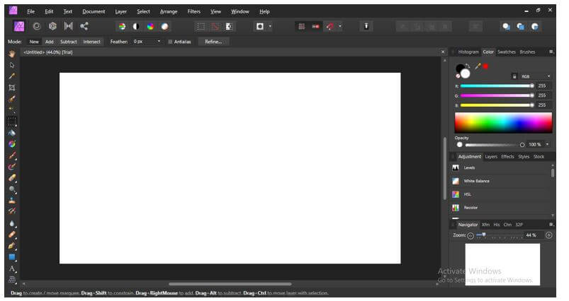The height and width of the screenshot is (301, 569).
Task: Click the Invert Pixel Selection icon
Action: [229, 26]
